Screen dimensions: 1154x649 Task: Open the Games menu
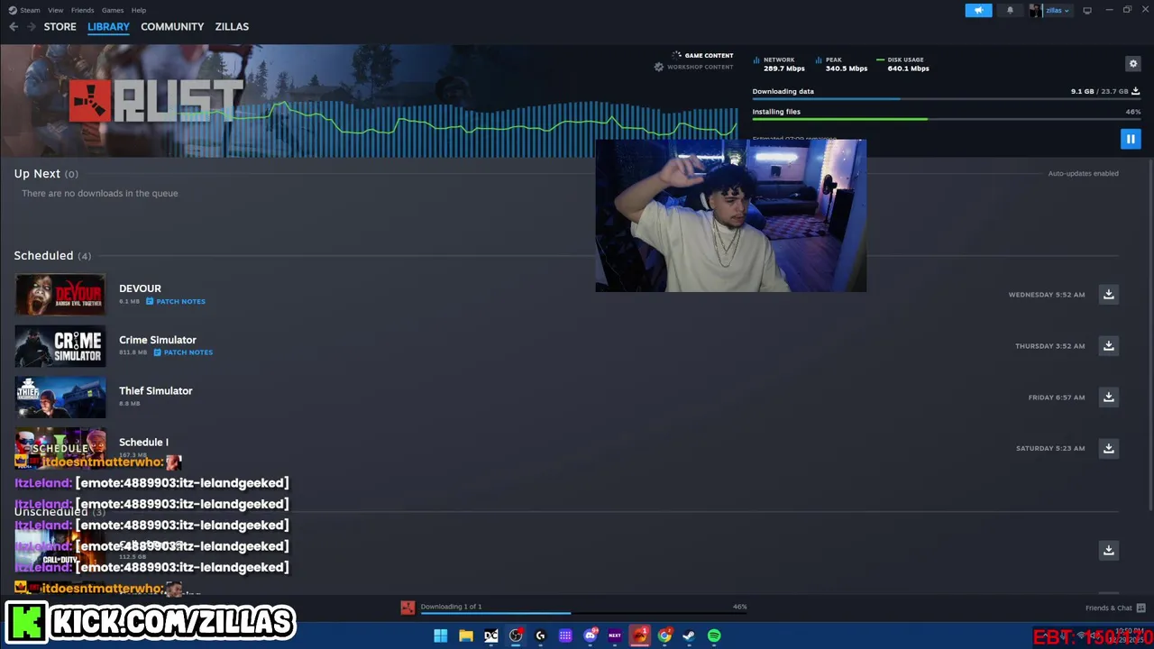[x=113, y=10]
